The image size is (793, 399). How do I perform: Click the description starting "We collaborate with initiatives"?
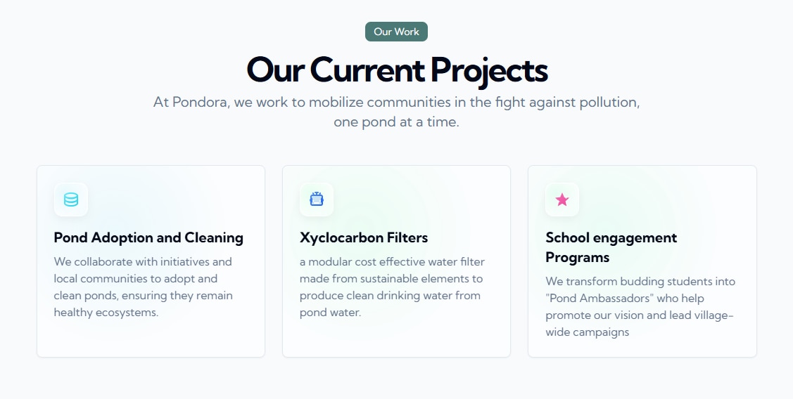click(143, 287)
